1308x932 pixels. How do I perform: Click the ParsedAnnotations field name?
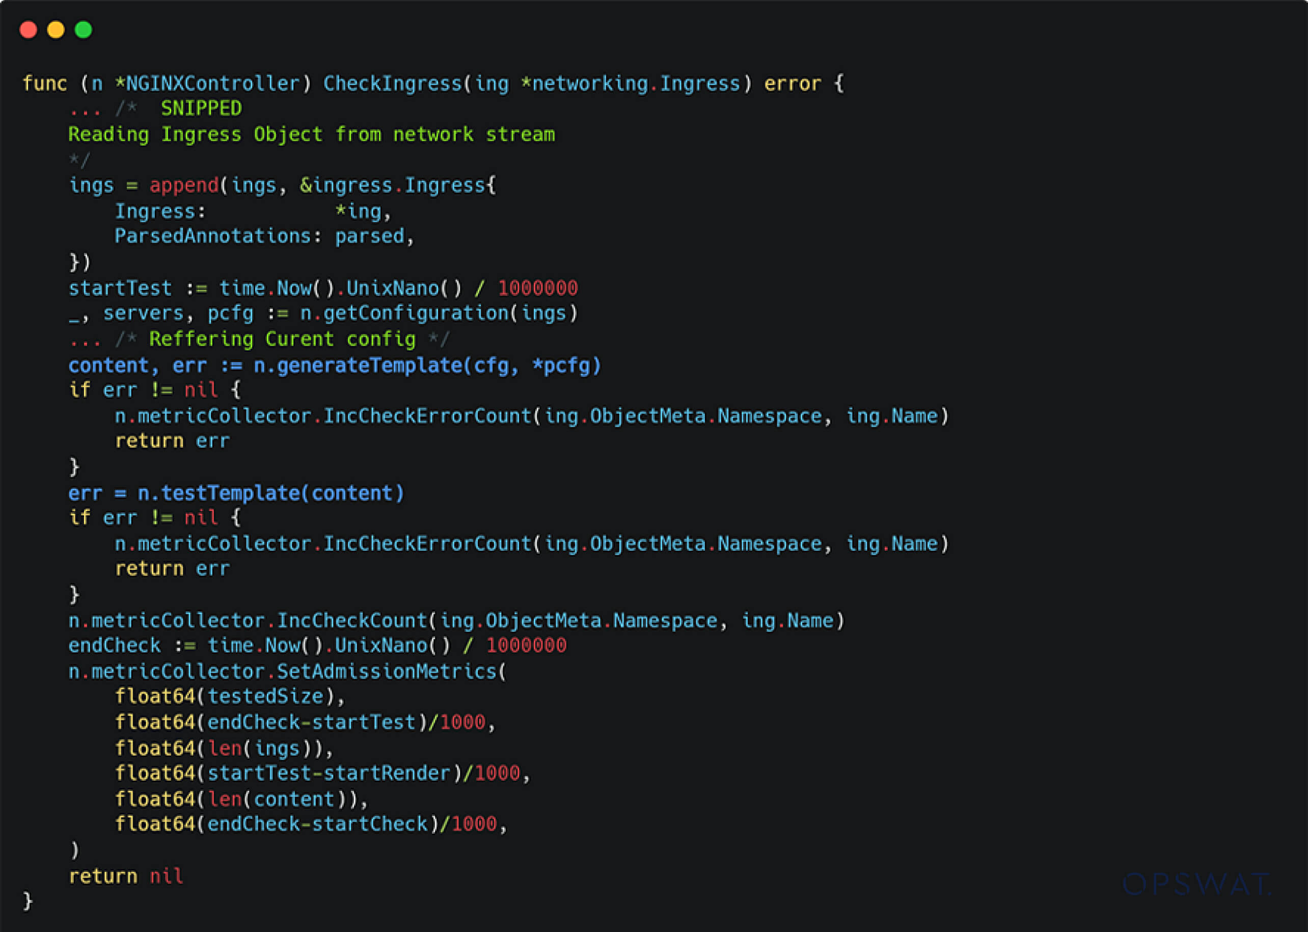pos(212,236)
